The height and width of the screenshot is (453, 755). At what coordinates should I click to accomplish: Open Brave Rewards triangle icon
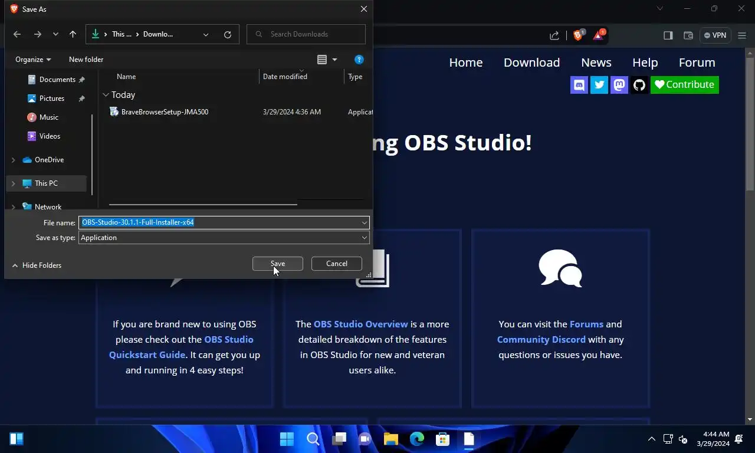[598, 35]
